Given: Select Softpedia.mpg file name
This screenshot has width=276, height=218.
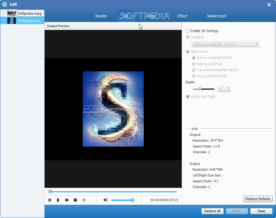Looking at the screenshot, I should pyautogui.click(x=30, y=13).
